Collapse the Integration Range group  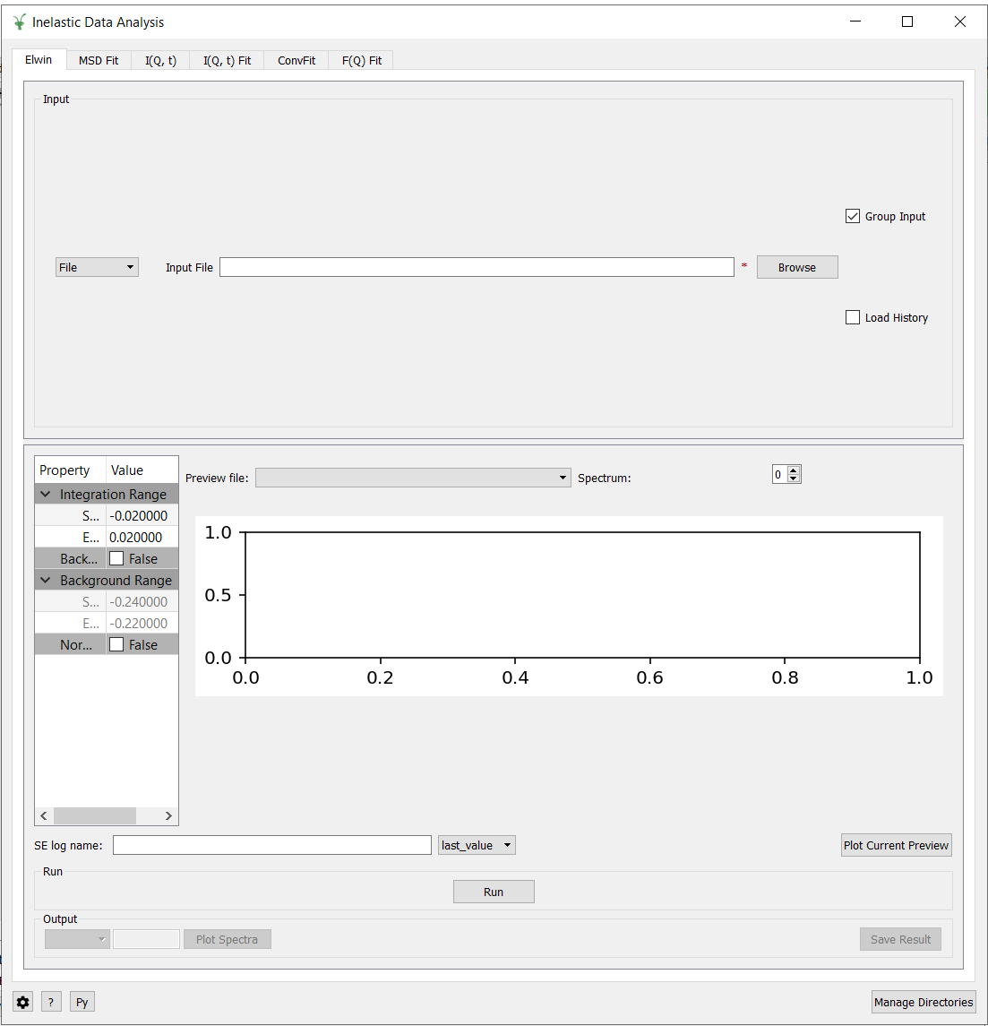[x=46, y=494]
